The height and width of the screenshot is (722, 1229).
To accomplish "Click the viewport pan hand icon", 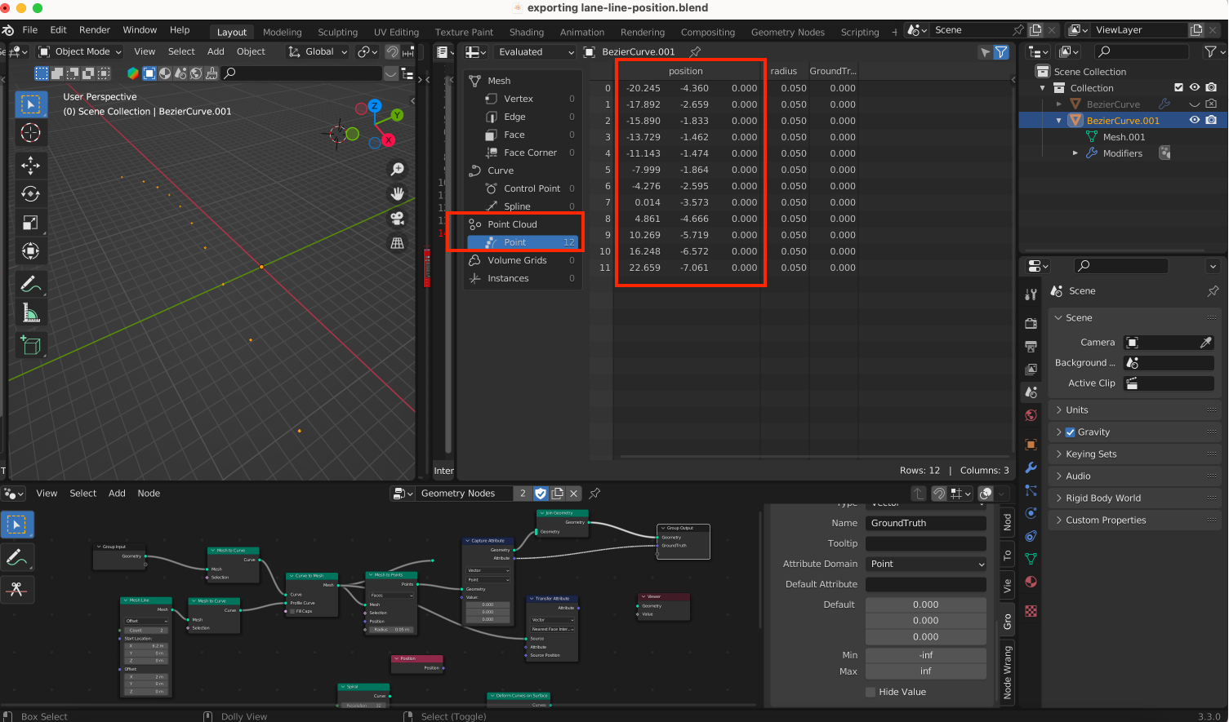I will (398, 194).
